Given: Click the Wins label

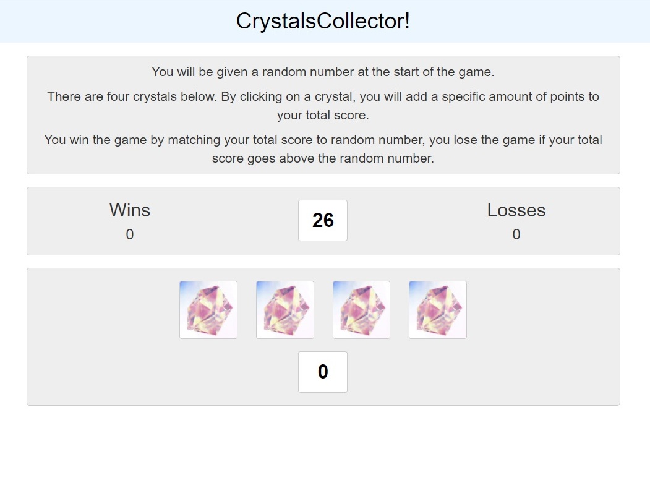Looking at the screenshot, I should coord(130,210).
